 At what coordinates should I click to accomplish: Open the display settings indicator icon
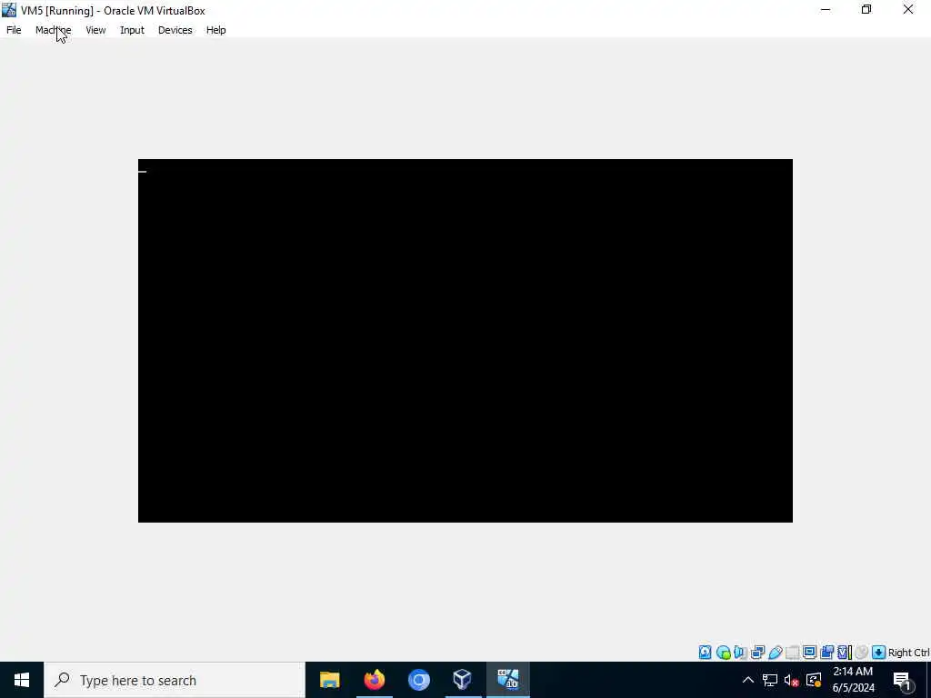tap(809, 653)
